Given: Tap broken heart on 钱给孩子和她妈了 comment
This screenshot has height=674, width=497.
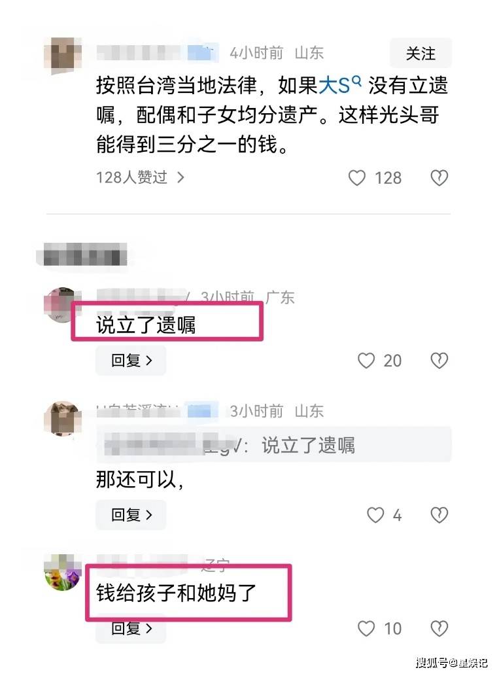Looking at the screenshot, I should point(439,628).
